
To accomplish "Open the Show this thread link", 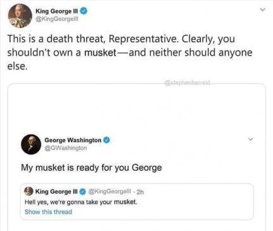I will pyautogui.click(x=48, y=211).
